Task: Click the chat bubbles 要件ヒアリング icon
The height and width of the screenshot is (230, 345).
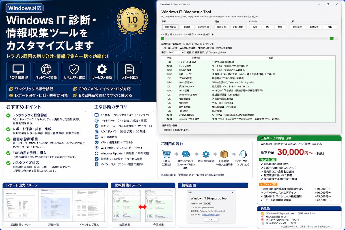Action: pyautogui.click(x=186, y=154)
